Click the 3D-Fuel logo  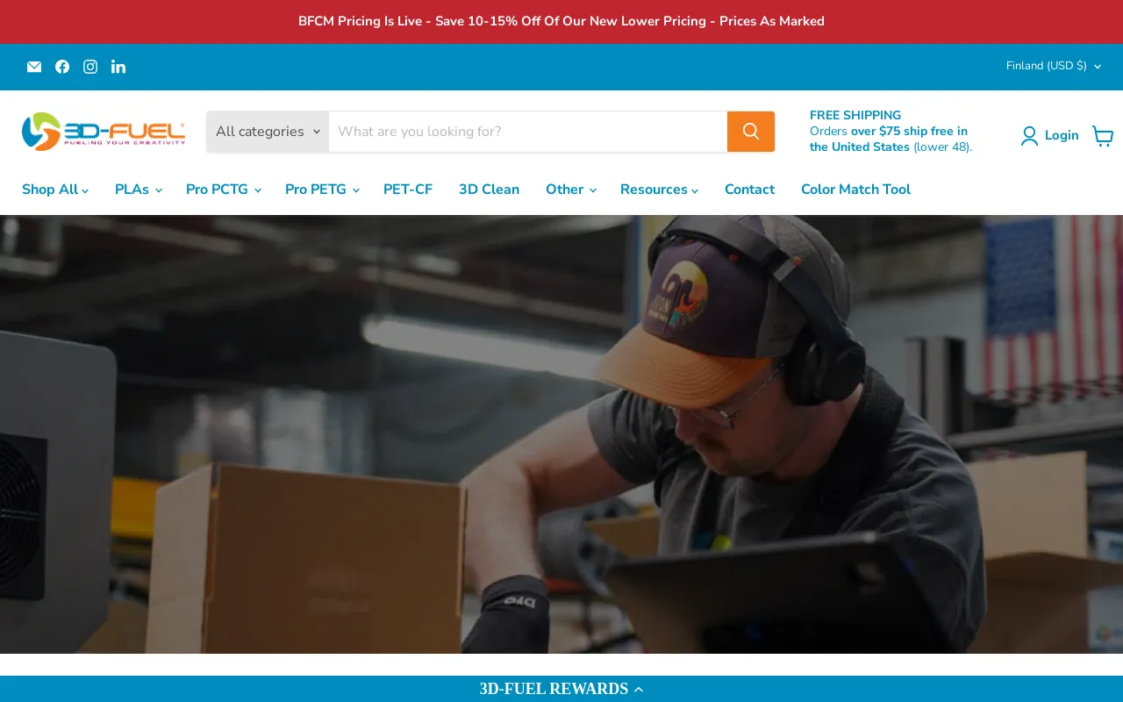[x=104, y=132]
